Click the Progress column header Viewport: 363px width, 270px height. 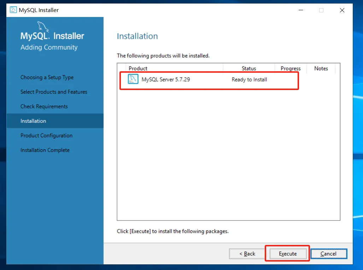click(x=291, y=68)
